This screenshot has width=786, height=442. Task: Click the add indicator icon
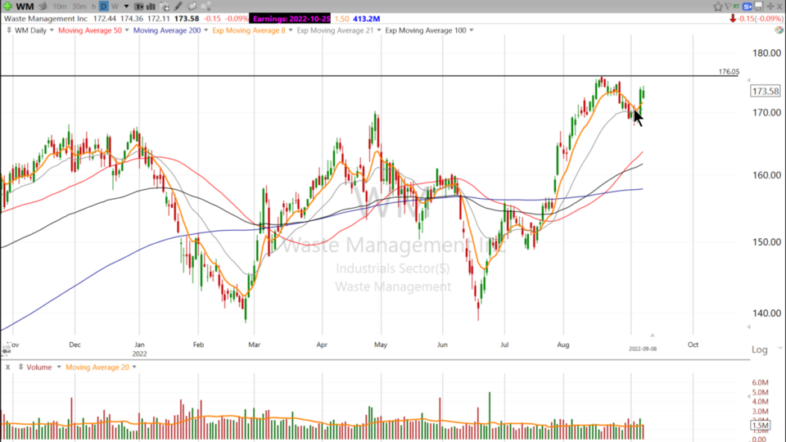(x=165, y=7)
